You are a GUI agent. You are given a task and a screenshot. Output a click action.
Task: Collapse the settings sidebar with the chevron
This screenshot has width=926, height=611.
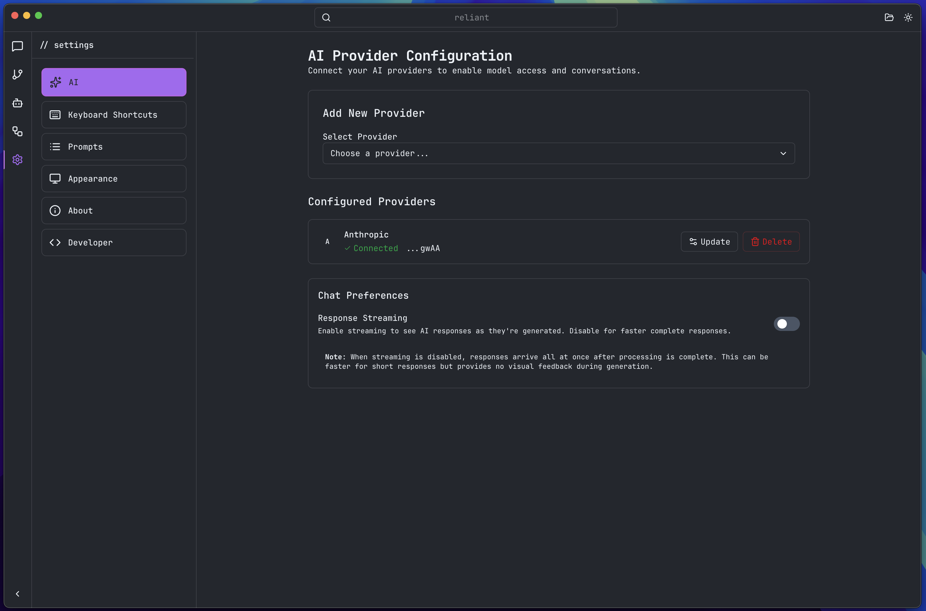17,594
